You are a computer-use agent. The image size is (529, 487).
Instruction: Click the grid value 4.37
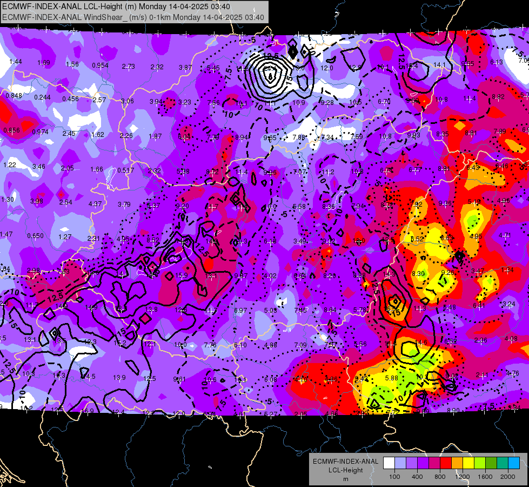point(95,204)
